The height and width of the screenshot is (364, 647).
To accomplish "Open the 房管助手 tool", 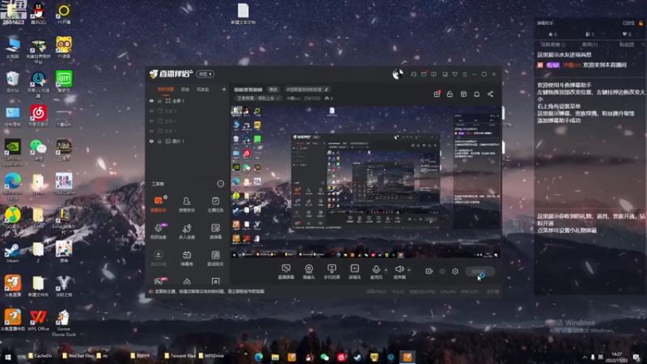I will 187,204.
